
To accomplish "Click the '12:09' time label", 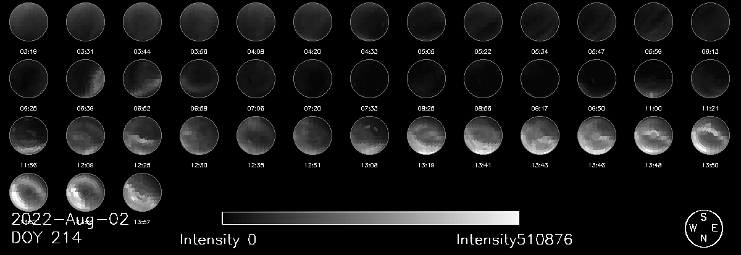I will pos(85,165).
